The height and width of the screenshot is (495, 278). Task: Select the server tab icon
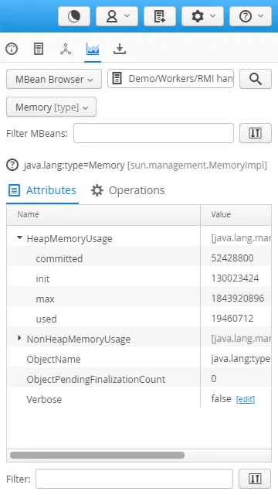point(39,49)
